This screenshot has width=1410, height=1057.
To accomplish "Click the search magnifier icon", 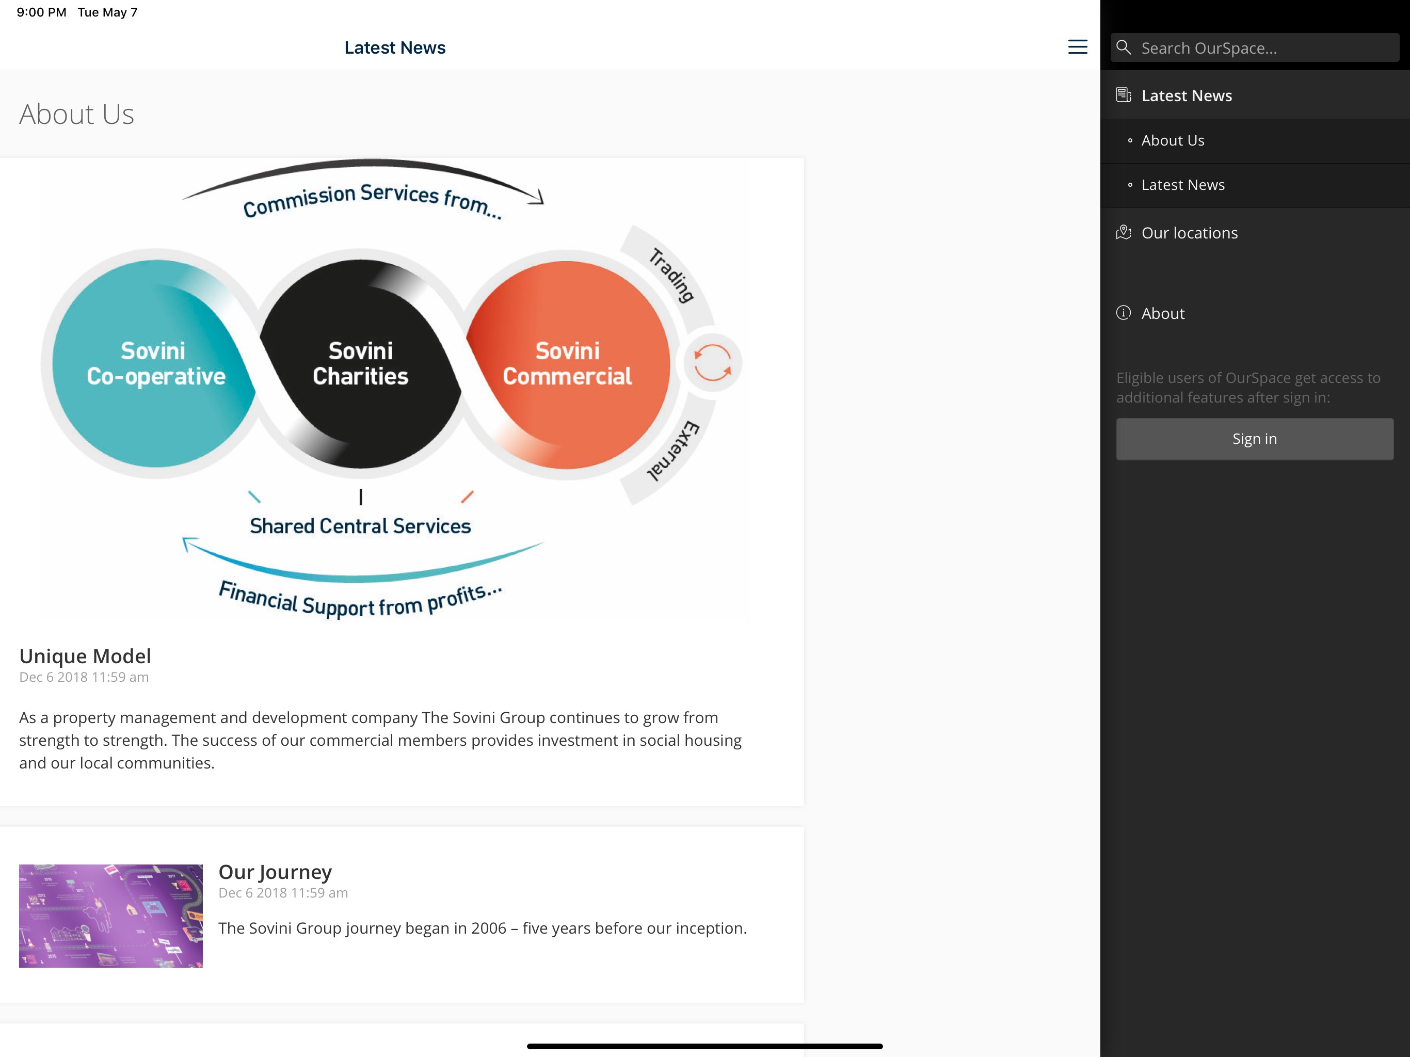I will coord(1124,47).
